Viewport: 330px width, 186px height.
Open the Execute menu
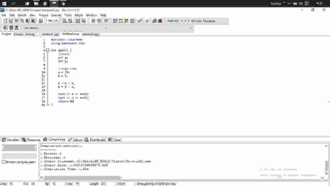56,15
